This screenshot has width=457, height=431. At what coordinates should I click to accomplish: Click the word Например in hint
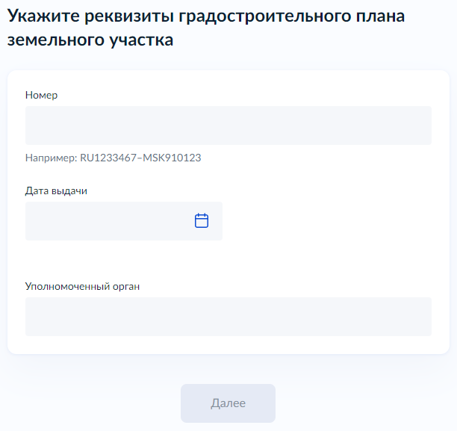tap(51, 158)
